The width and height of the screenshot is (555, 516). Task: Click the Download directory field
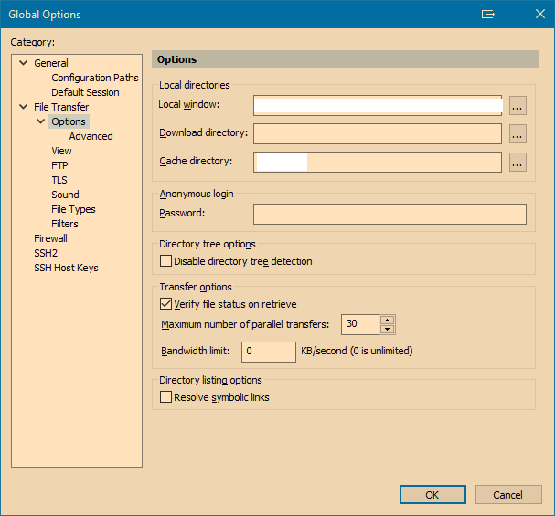(x=378, y=133)
